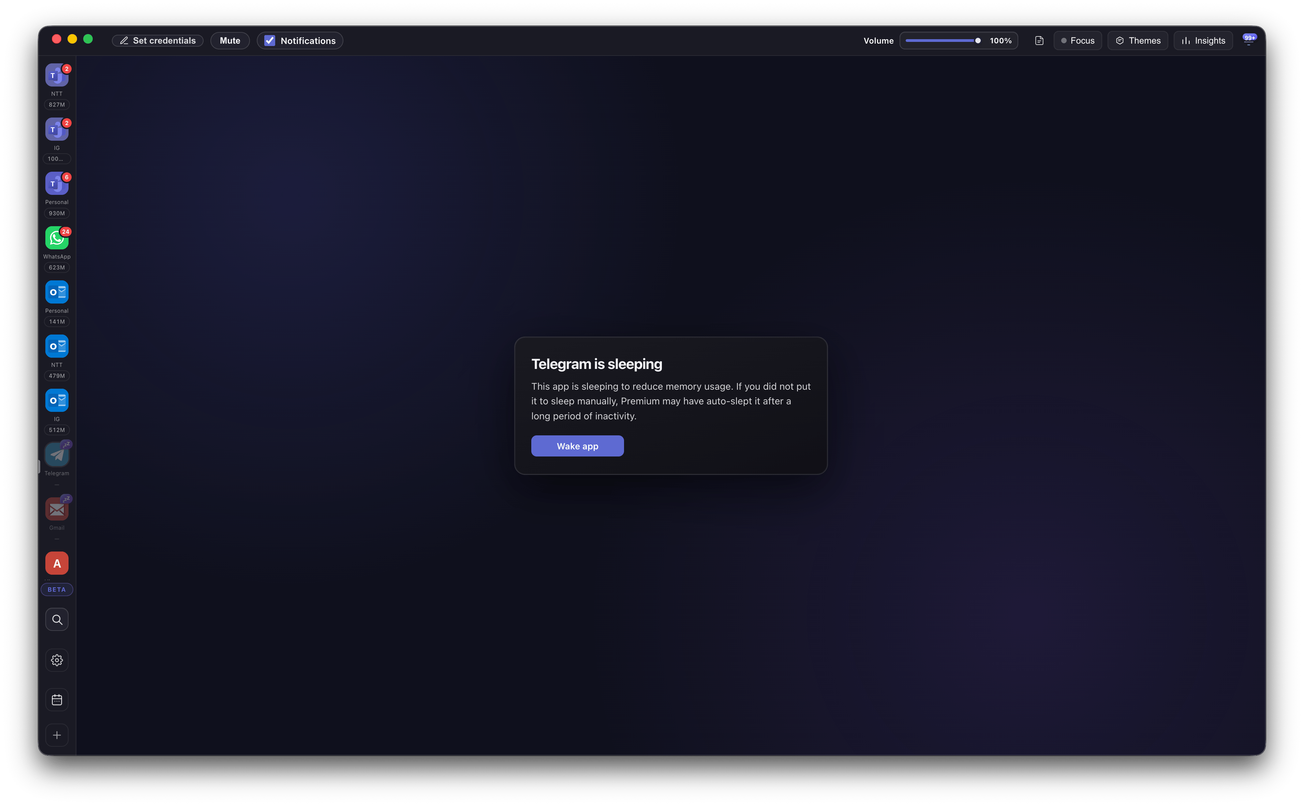The width and height of the screenshot is (1304, 806).
Task: Select the sleeping Gmail app icon
Action: [x=57, y=509]
